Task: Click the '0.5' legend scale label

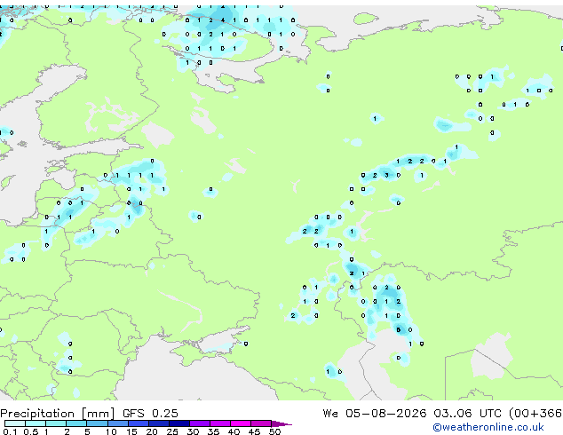Action: pos(31,431)
